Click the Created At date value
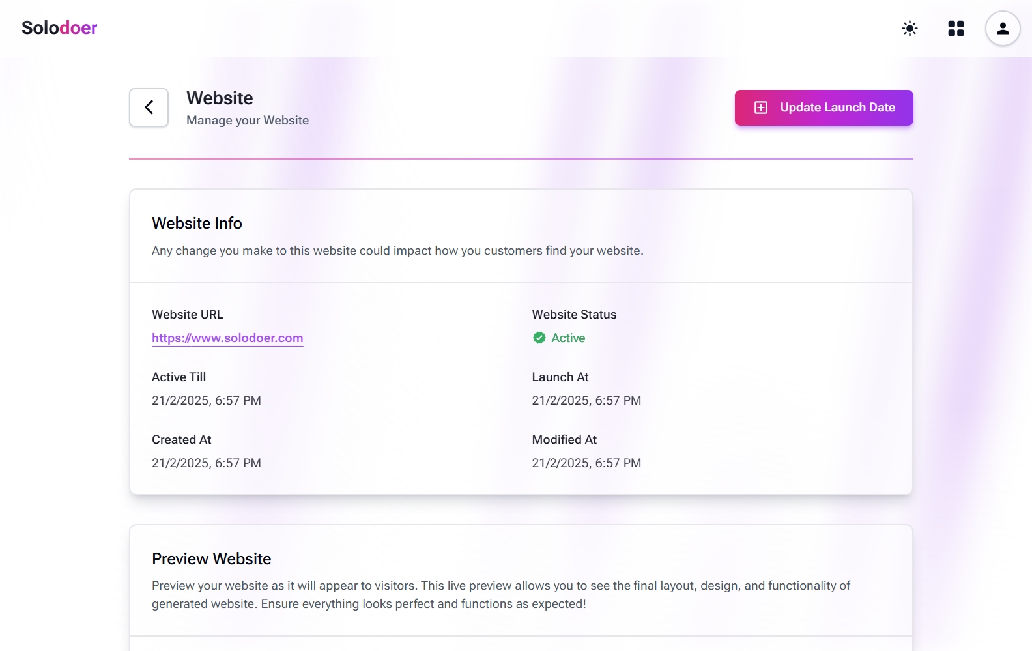The image size is (1032, 651). tap(206, 463)
